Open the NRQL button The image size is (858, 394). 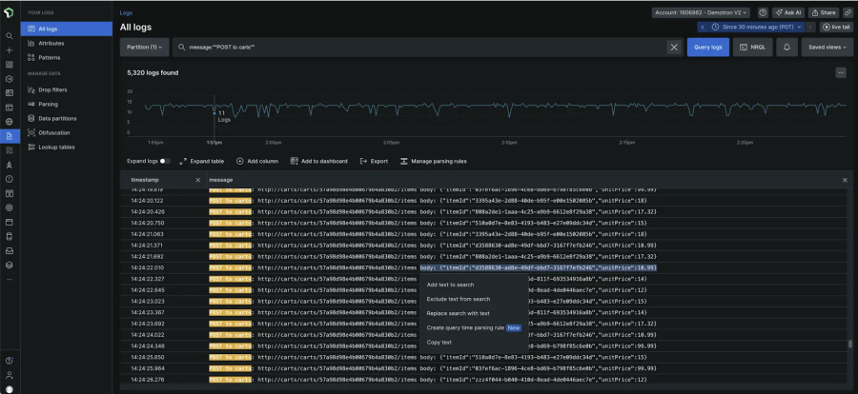click(753, 48)
